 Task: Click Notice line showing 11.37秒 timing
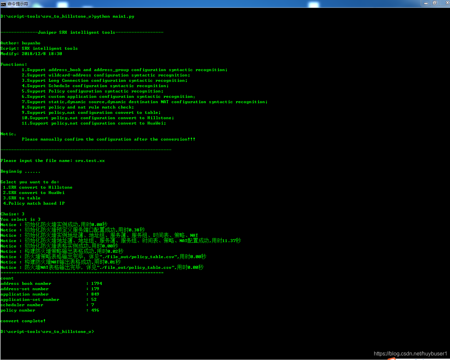pos(121,241)
